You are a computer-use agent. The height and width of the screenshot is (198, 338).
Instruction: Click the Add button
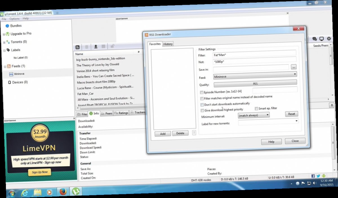[x=163, y=134]
